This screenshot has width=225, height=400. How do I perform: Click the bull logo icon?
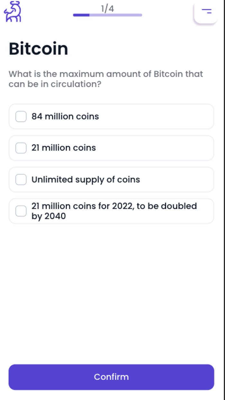pos(13,12)
